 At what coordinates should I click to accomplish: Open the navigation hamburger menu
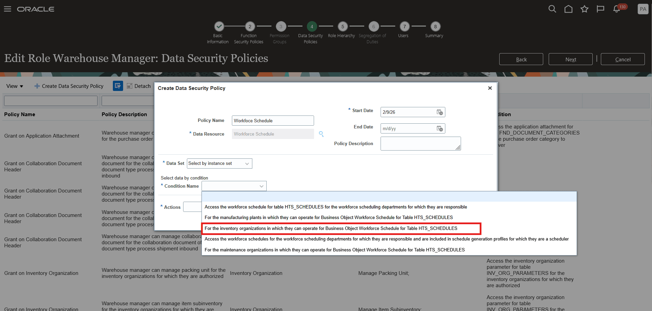point(7,9)
